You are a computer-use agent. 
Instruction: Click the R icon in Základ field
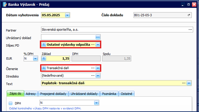pyautogui.click(x=44, y=58)
